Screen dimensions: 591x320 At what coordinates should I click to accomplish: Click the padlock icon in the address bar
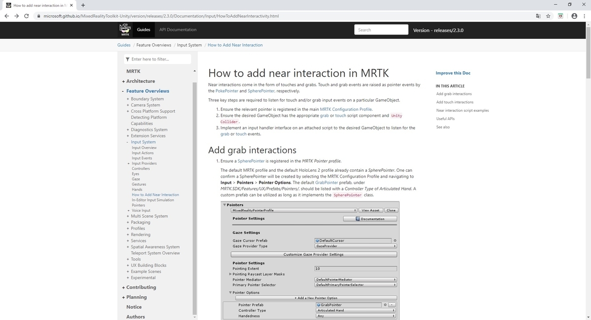[x=38, y=16]
